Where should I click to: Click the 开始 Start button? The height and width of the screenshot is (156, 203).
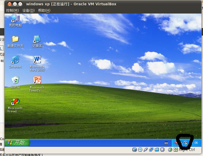17,142
